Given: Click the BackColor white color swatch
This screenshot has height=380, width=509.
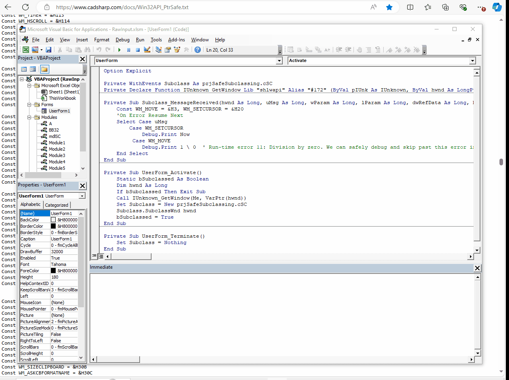Looking at the screenshot, I should pos(53,220).
